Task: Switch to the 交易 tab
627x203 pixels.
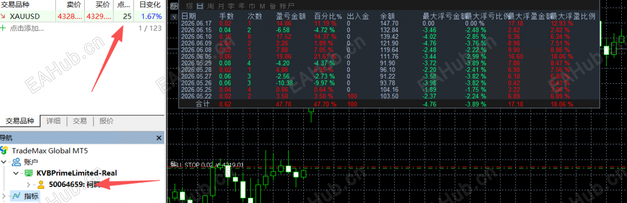Action: [79, 121]
